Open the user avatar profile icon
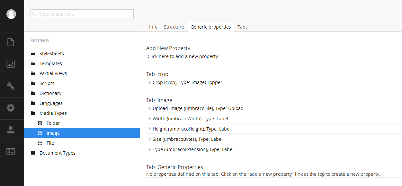Screen dimensions: 402x186 [11, 14]
